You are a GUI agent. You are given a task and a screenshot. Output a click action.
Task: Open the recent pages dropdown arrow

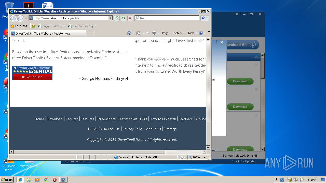(26, 18)
